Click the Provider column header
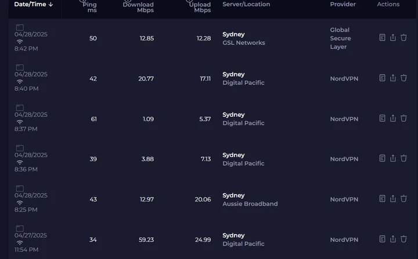Viewport: 418px width, 259px height. 343,5
